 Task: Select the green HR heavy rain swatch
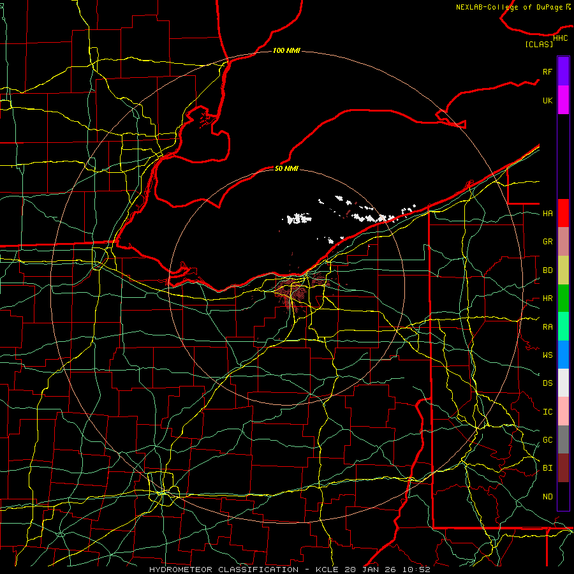point(563,298)
